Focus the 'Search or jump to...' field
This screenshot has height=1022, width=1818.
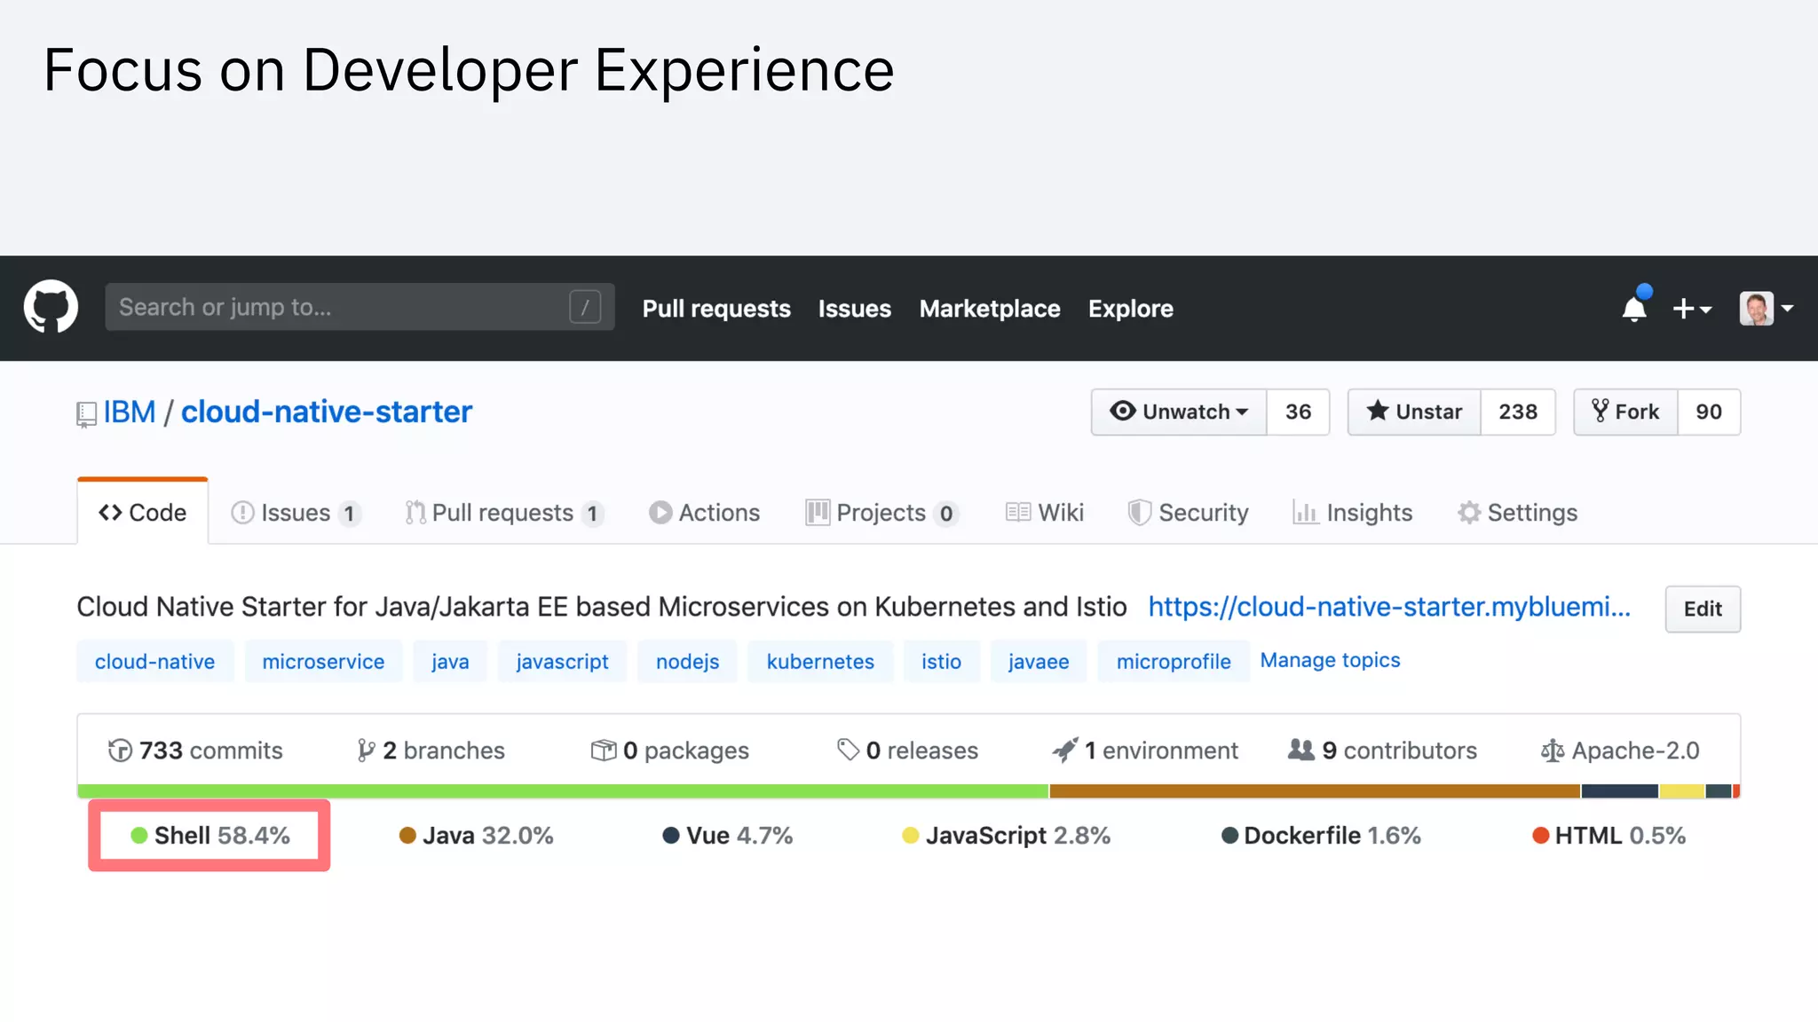360,307
